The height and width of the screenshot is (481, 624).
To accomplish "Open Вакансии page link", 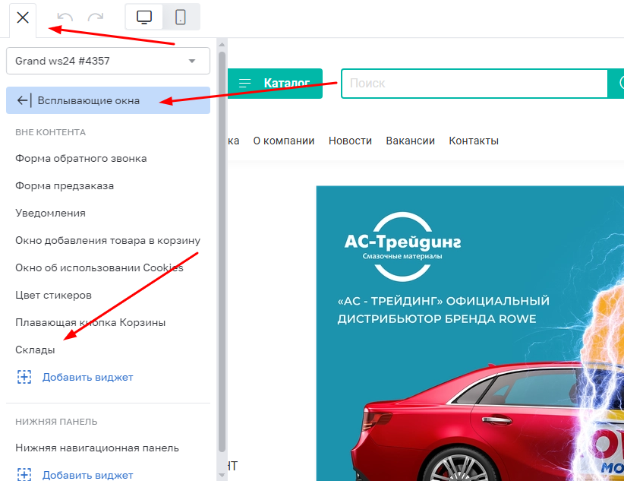I will (410, 141).
